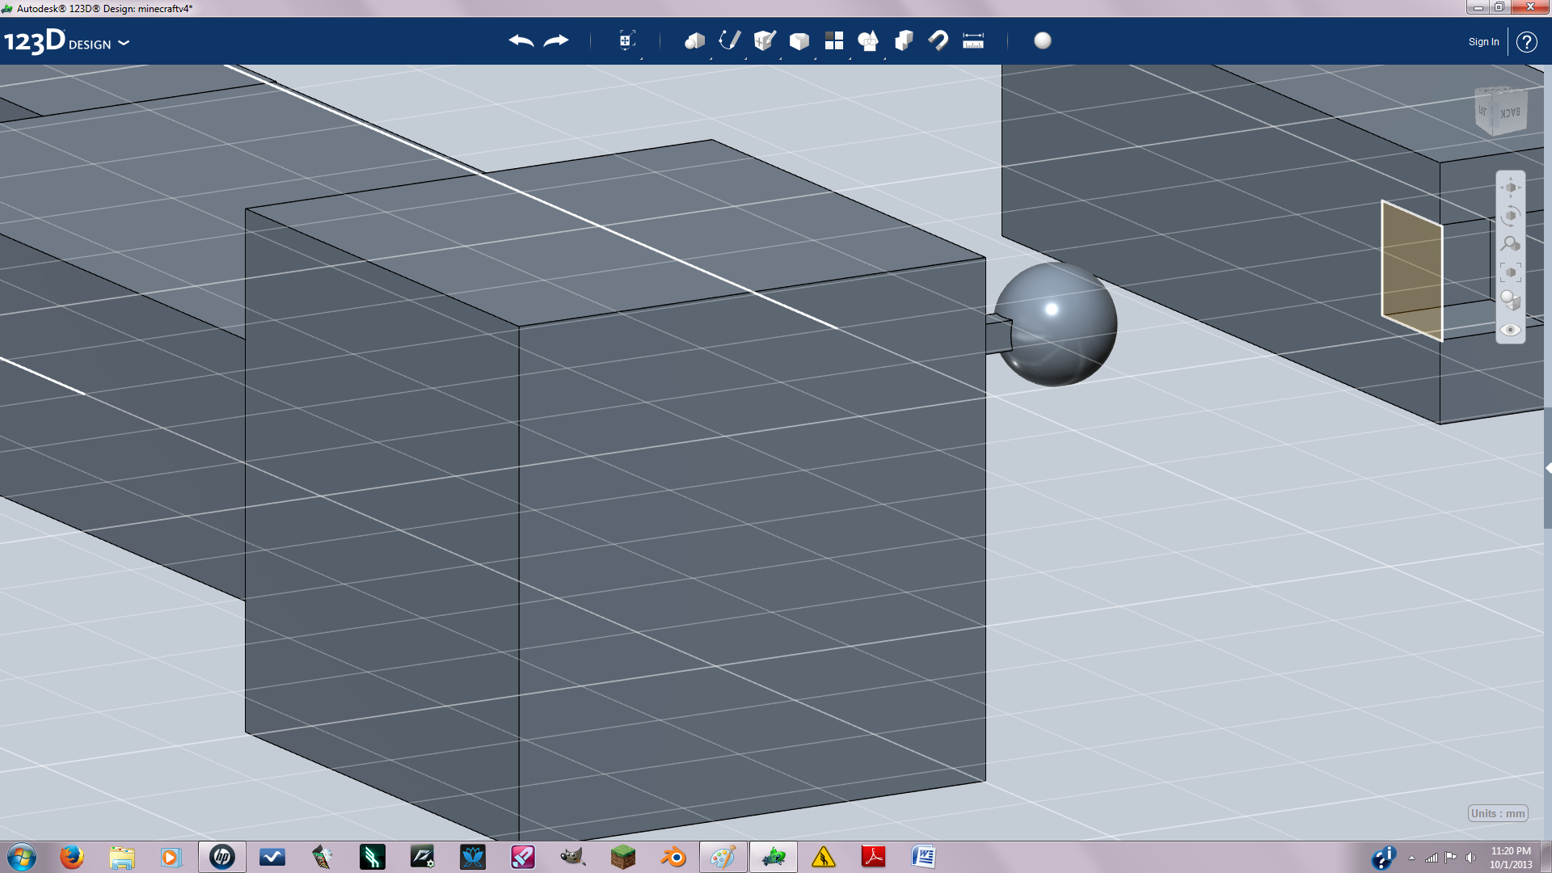Activate the Snap magnet tool
Image resolution: width=1552 pixels, height=873 pixels.
938,40
